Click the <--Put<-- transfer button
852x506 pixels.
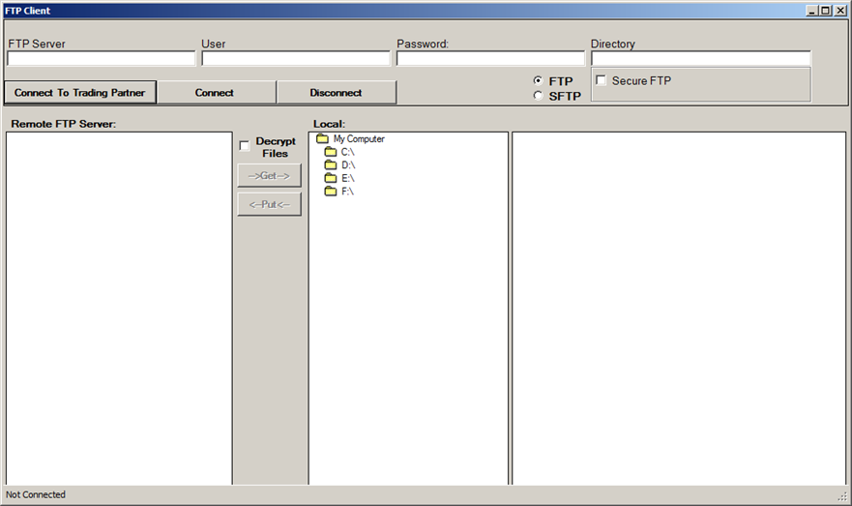click(270, 204)
